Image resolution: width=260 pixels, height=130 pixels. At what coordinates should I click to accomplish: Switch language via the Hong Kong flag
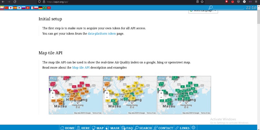[28, 8]
